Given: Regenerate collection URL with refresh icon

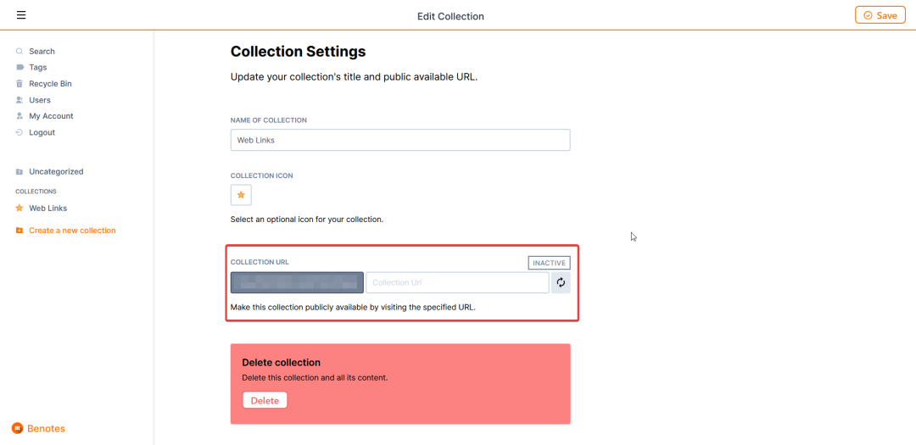Looking at the screenshot, I should 561,282.
